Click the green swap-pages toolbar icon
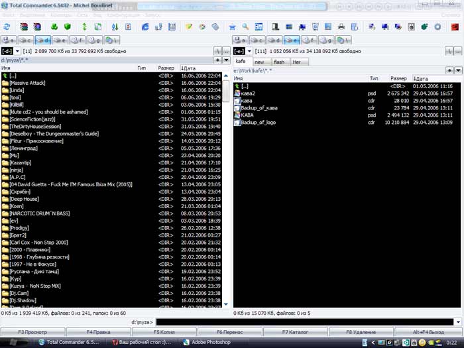464x348 pixels. pos(98,27)
